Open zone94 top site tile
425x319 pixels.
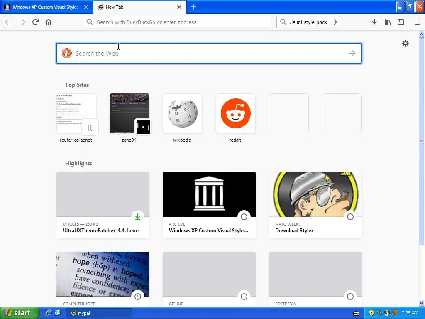point(129,118)
